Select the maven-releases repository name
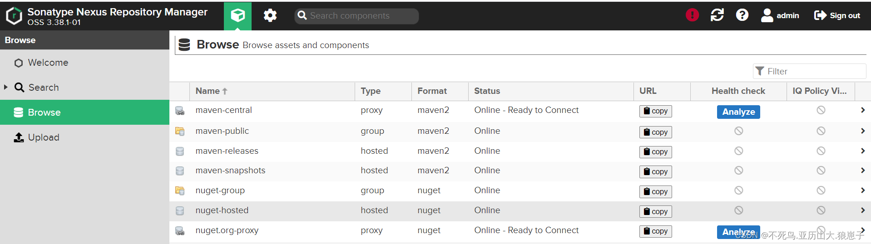The width and height of the screenshot is (871, 244). 227,151
